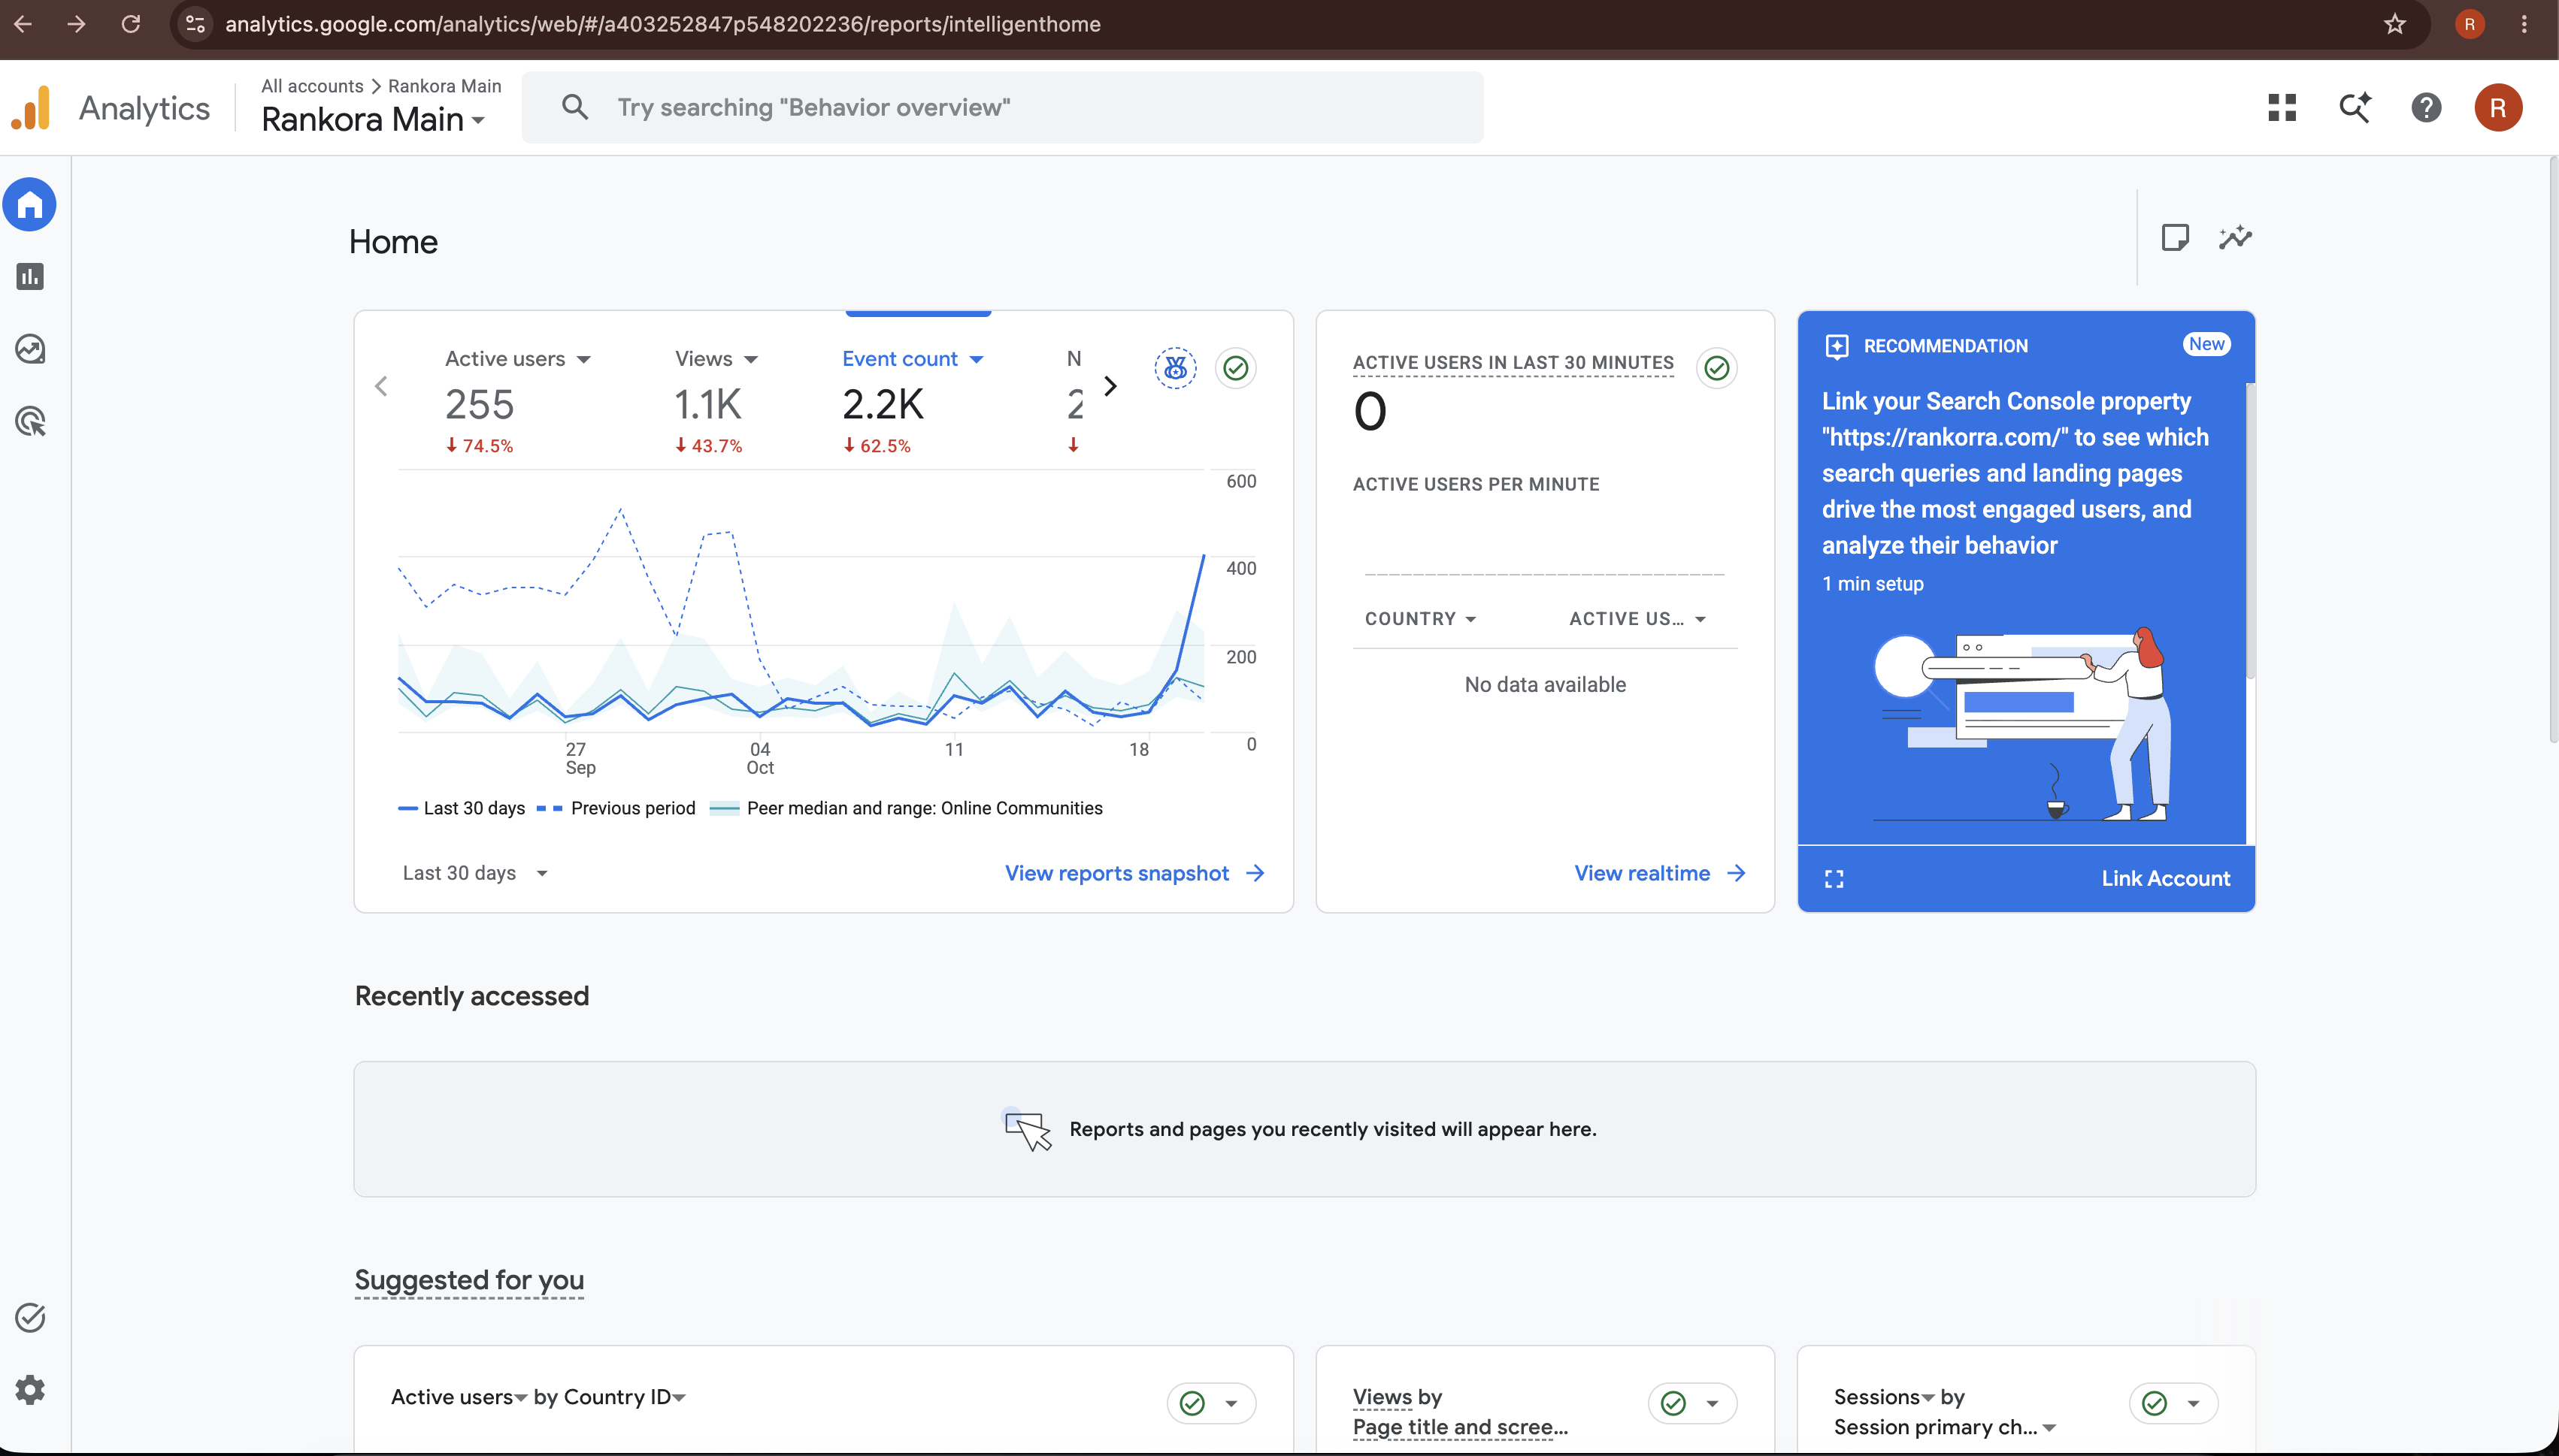Image resolution: width=2559 pixels, height=1456 pixels.
Task: Open the Admin gear icon
Action: (30, 1389)
